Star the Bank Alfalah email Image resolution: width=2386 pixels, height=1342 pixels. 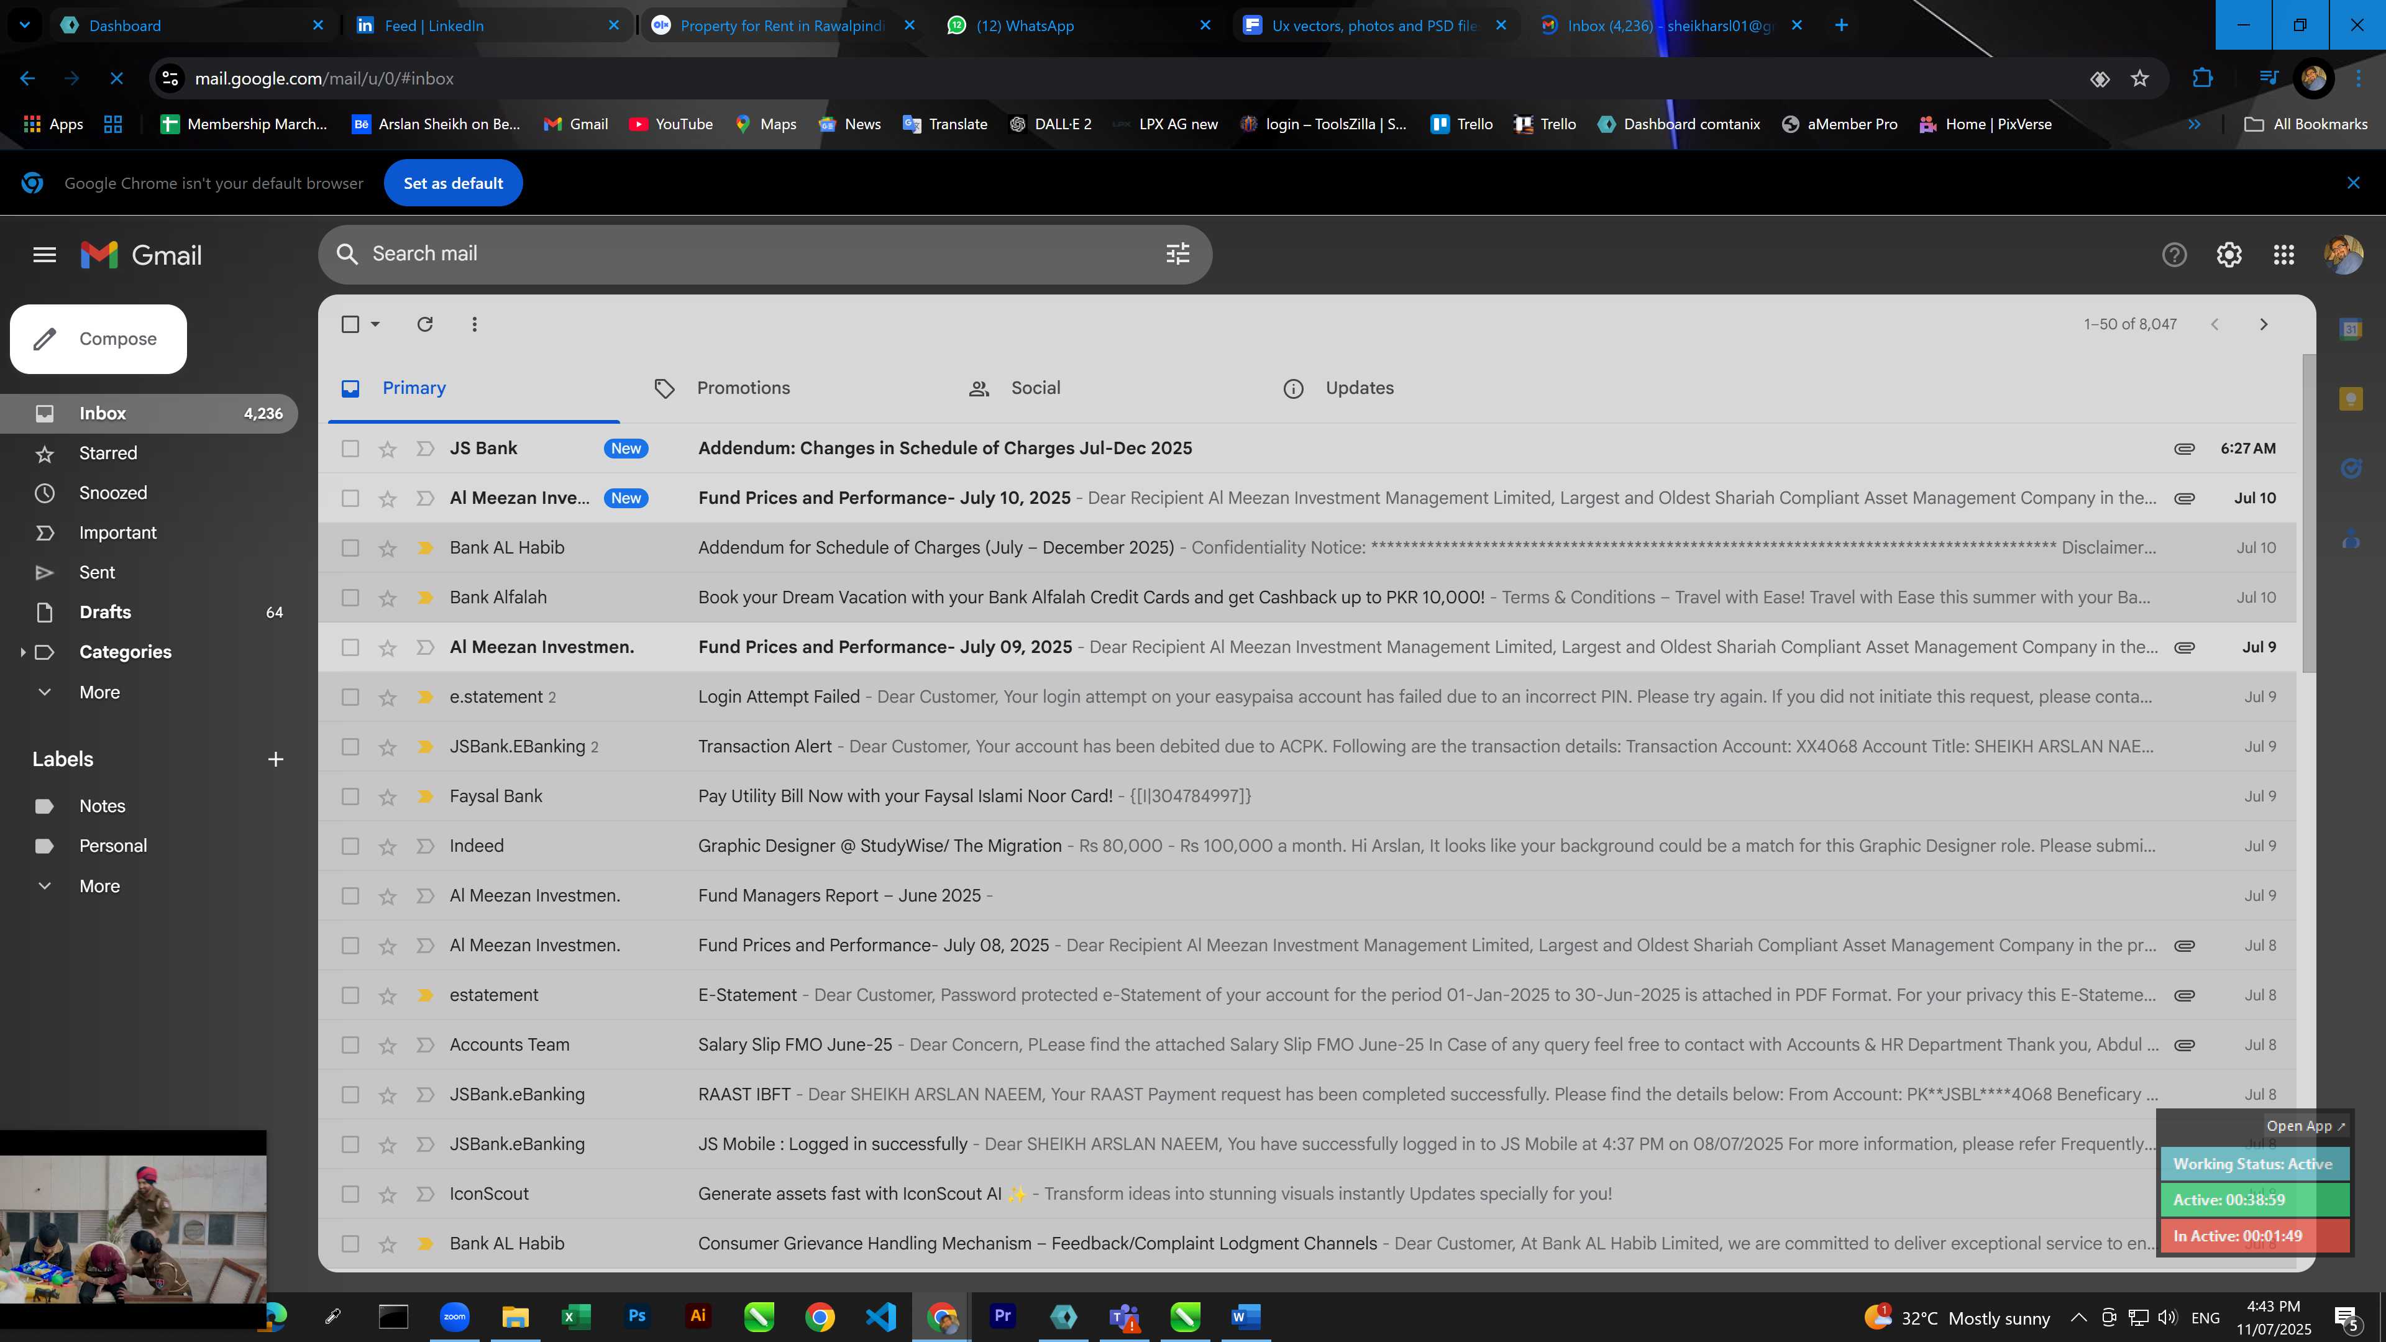point(387,598)
